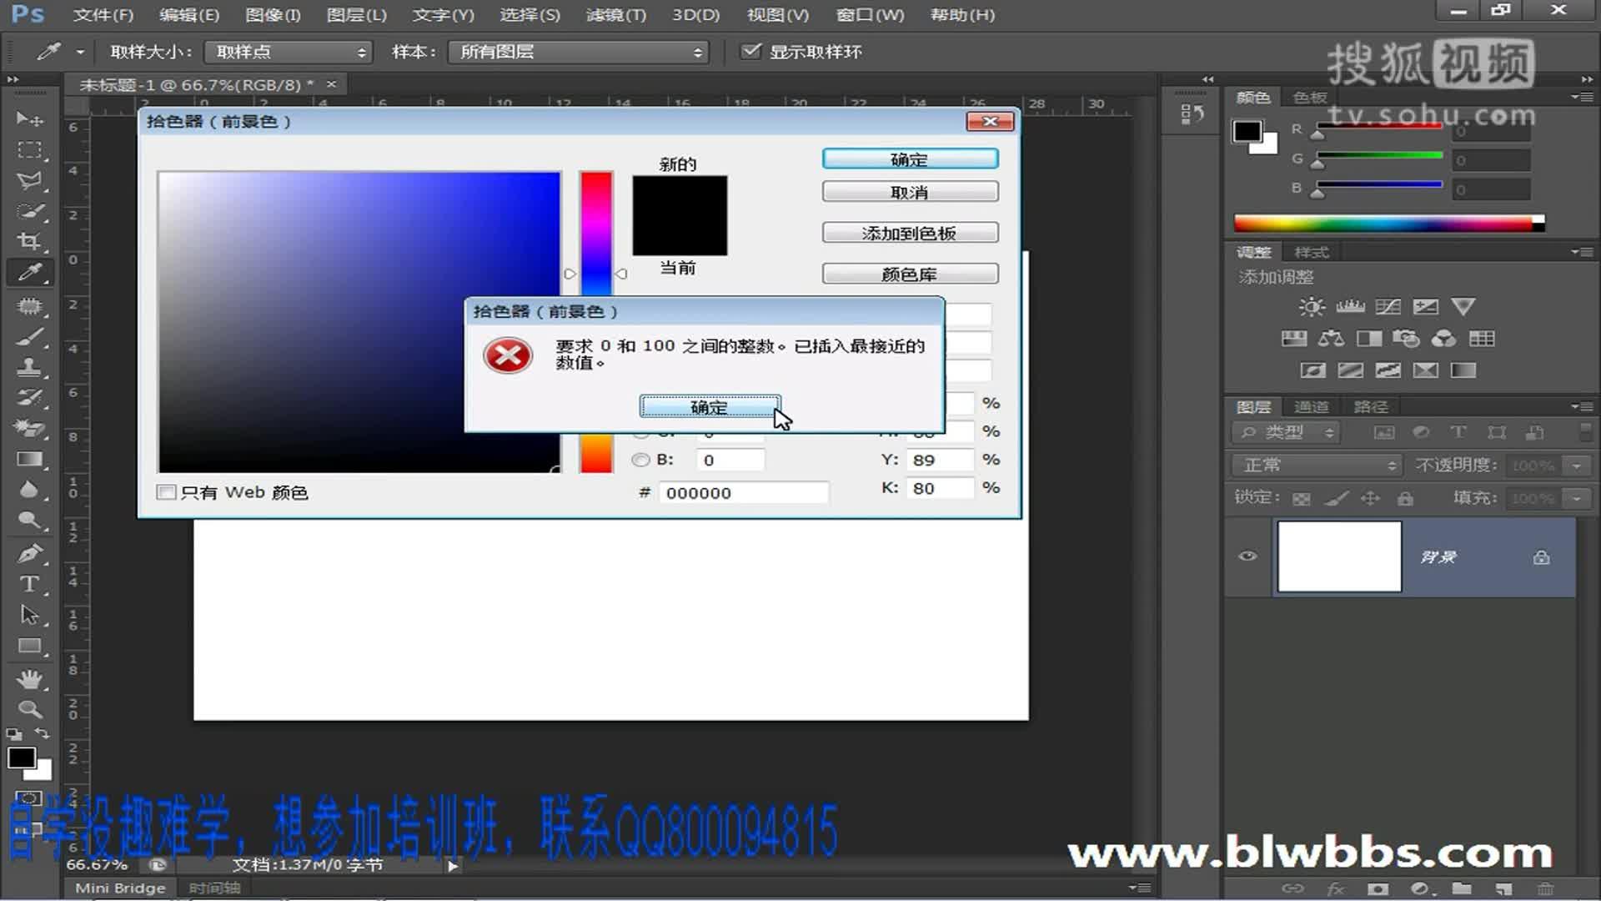Click OK in the error dialog
Viewport: 1601px width, 901px height.
(x=710, y=407)
